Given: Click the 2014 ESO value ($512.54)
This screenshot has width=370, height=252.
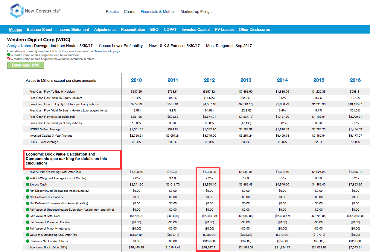Looking at the screenshot, I should [282, 235].
